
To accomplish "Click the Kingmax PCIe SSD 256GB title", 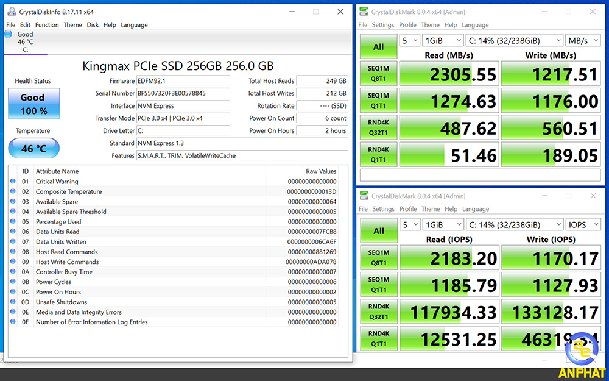I will [178, 66].
